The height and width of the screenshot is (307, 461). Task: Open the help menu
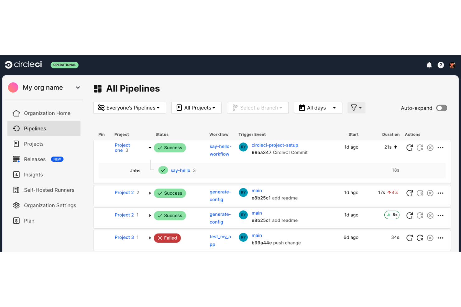(441, 65)
